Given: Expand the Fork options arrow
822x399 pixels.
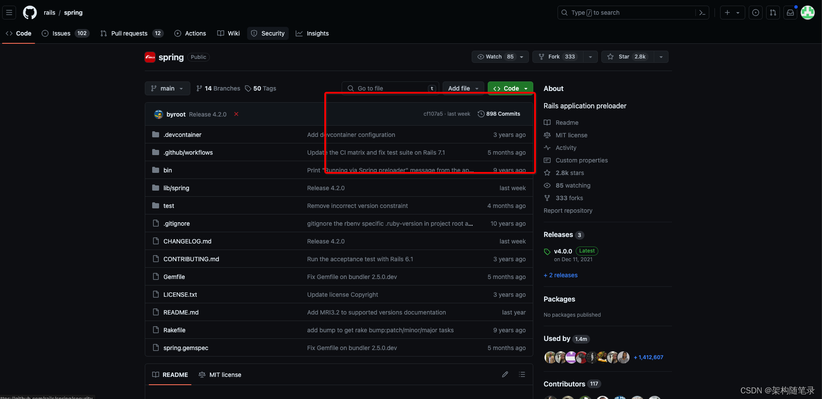Looking at the screenshot, I should tap(590, 57).
